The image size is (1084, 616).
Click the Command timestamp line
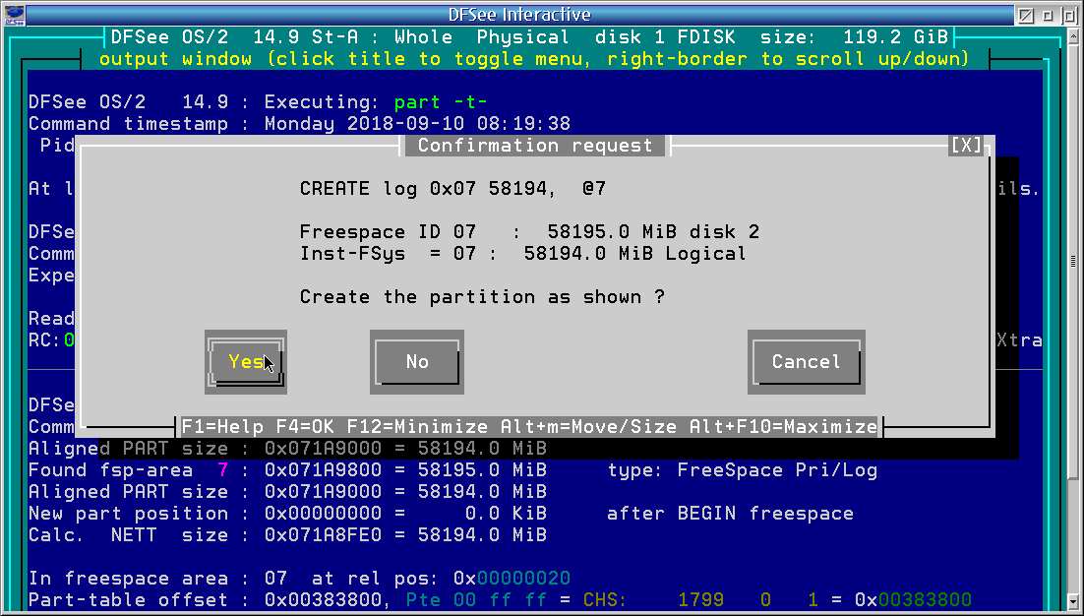[299, 124]
